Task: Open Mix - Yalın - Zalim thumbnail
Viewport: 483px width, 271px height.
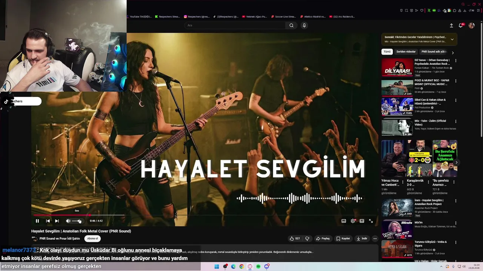Action: 397,127
